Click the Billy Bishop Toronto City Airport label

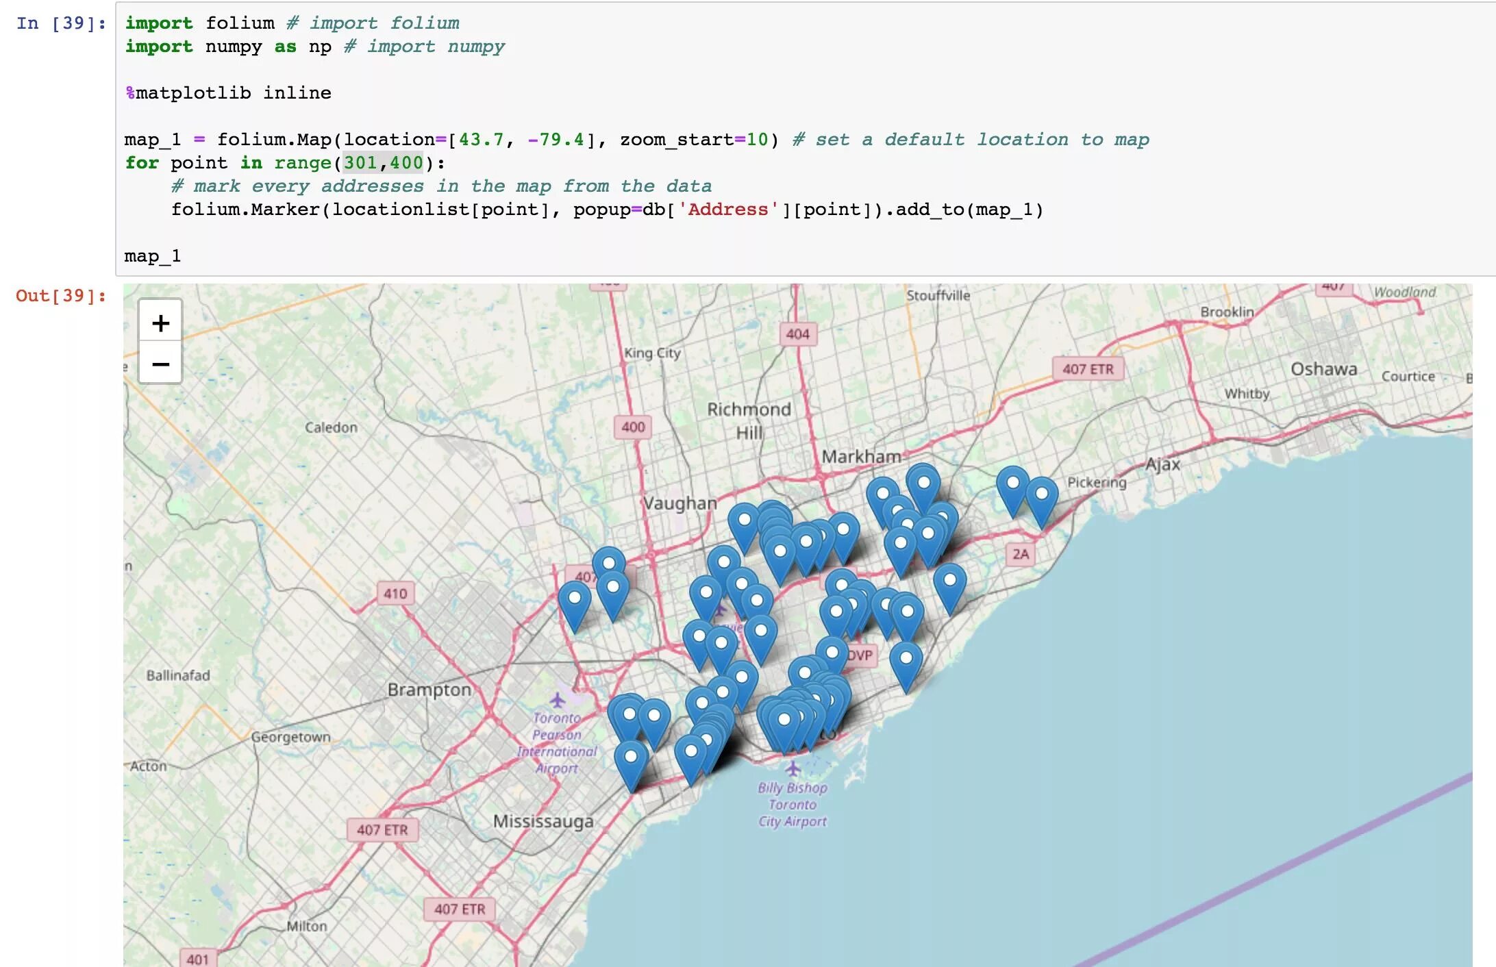pos(792,805)
